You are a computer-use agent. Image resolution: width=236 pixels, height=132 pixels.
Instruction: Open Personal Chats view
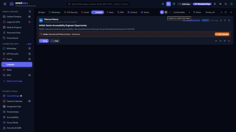tap(17, 33)
